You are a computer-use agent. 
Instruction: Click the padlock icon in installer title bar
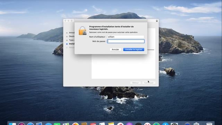(x=157, y=21)
